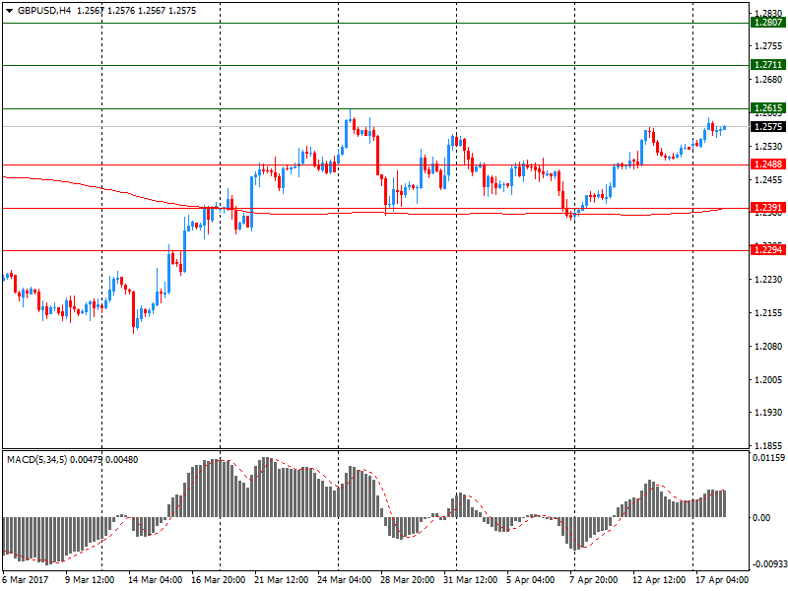Click the 1.2080 price scale value
The image size is (788, 591).
click(768, 347)
